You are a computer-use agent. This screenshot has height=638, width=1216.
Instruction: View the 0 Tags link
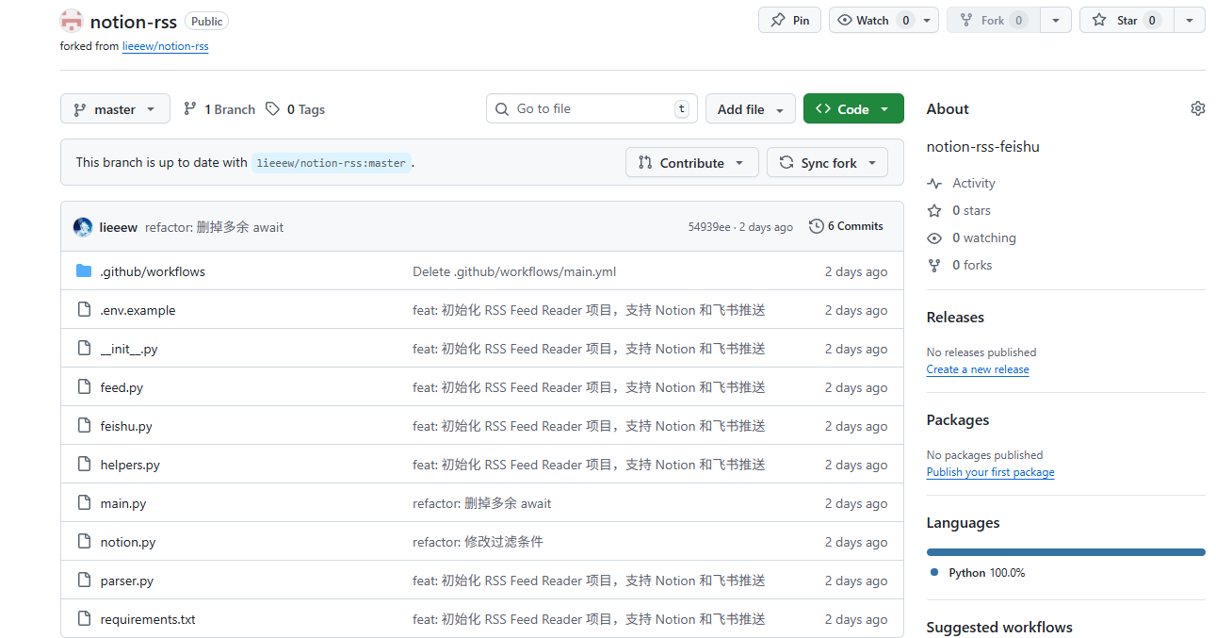(x=295, y=109)
